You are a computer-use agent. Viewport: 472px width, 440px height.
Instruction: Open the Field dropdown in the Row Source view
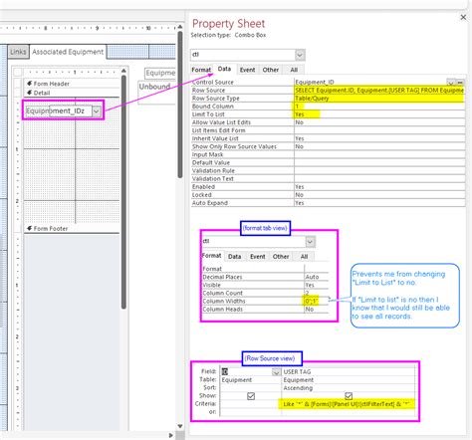click(x=276, y=372)
